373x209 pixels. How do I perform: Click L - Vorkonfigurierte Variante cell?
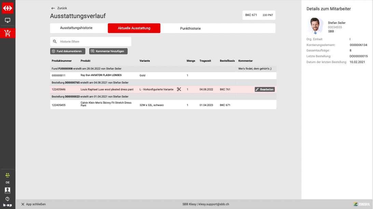pos(156,90)
